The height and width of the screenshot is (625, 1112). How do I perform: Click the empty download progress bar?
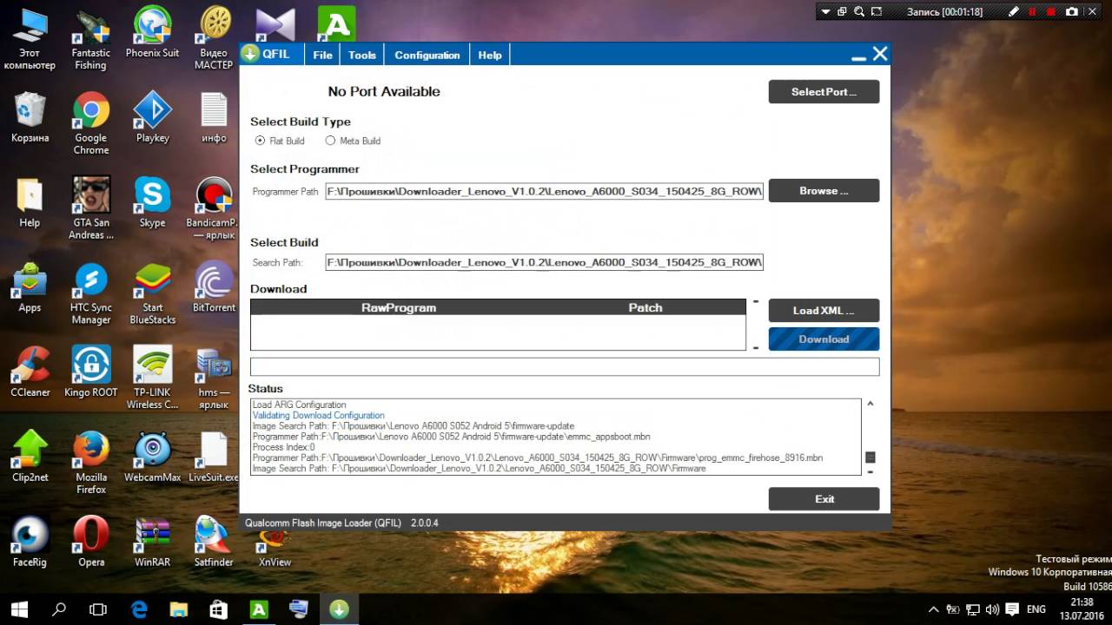click(x=565, y=366)
